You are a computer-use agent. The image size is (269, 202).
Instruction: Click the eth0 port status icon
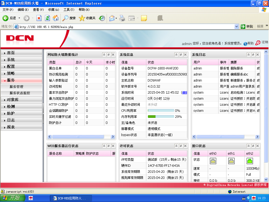pos(213,161)
